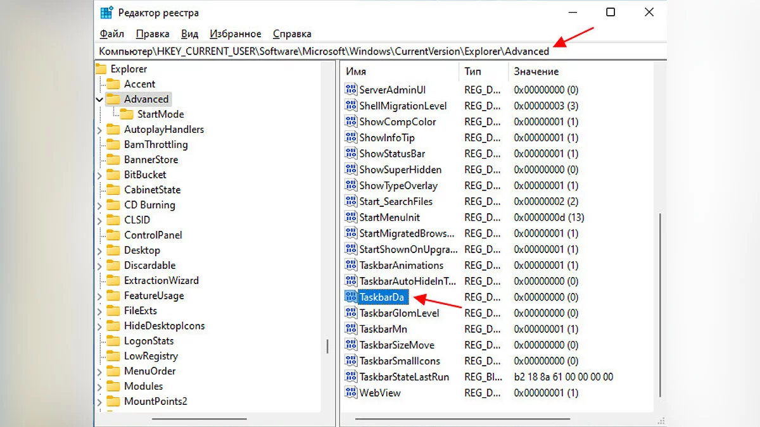Open the Правка menu
Screen dimensions: 760x427
click(153, 34)
